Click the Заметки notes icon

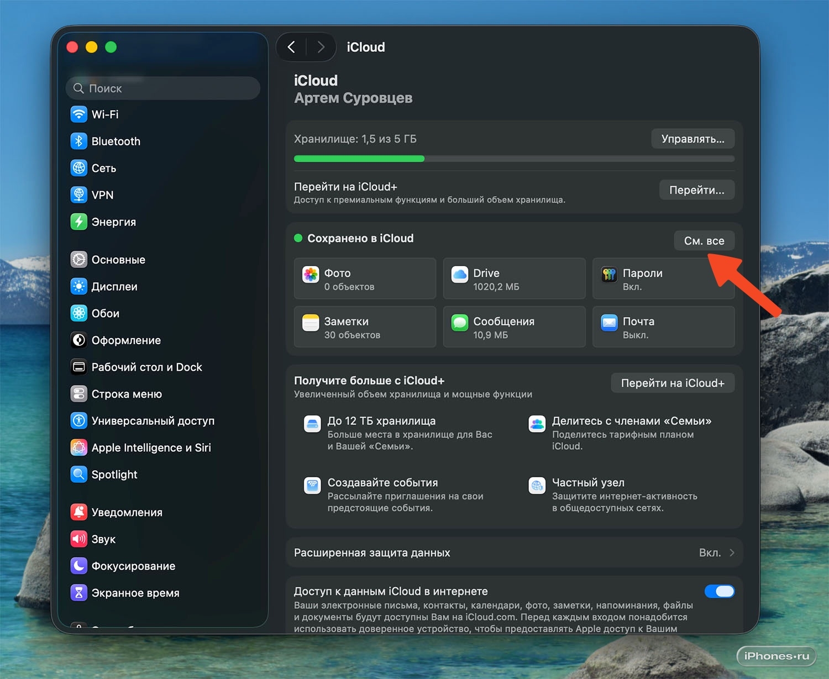pos(311,323)
